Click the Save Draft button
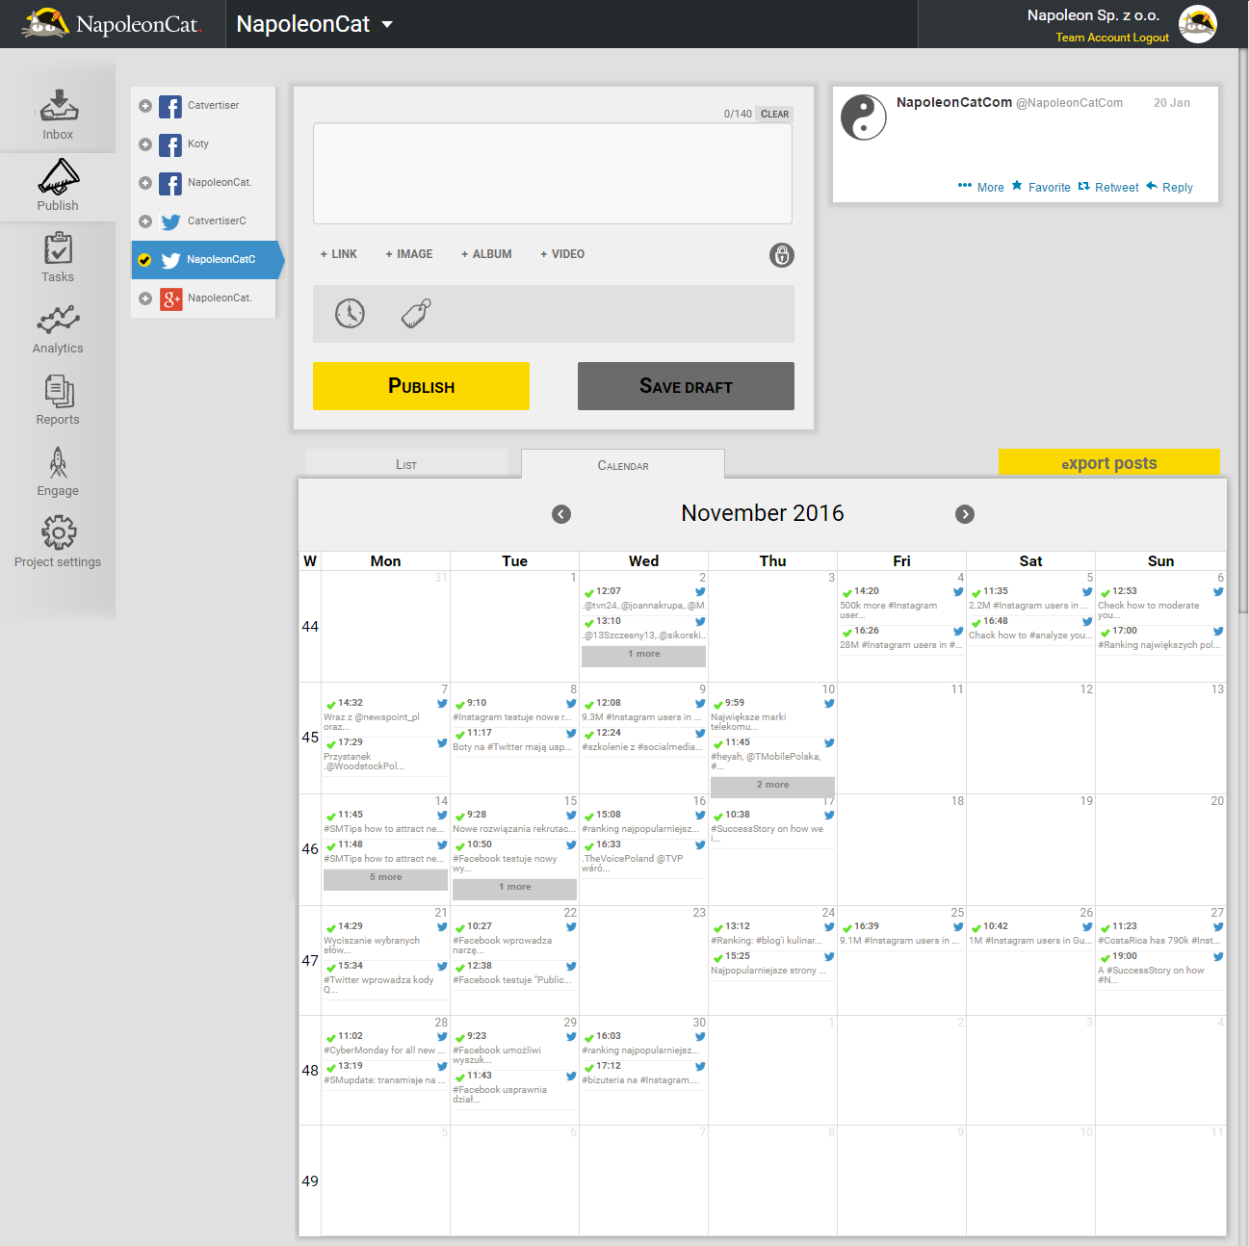Screen dimensions: 1249x1246 [x=686, y=386]
